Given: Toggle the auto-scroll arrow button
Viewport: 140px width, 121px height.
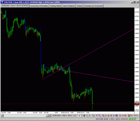Looking at the screenshot, I should click(79, 116).
